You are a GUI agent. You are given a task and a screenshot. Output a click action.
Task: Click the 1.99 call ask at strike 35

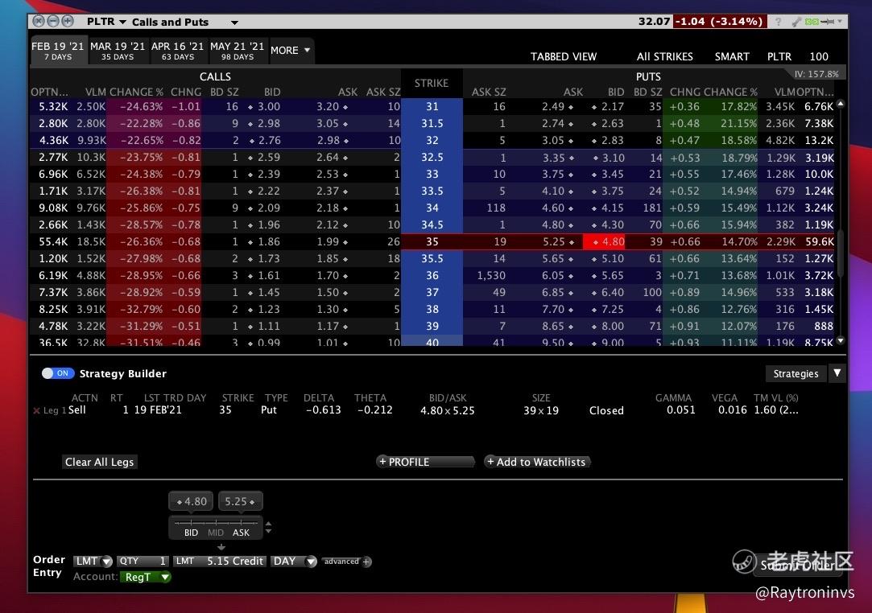coord(332,242)
